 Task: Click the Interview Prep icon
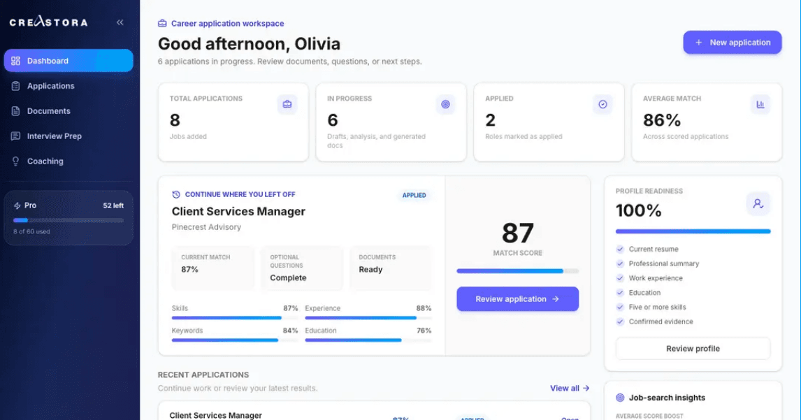point(16,136)
